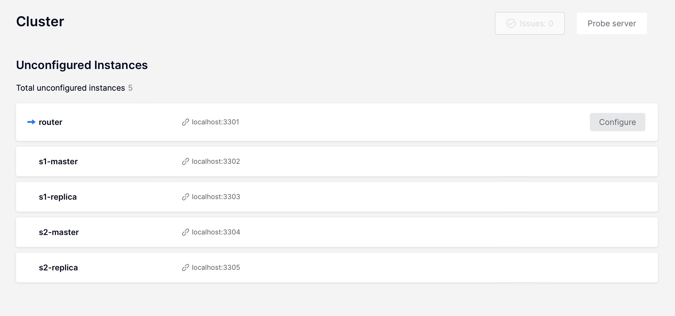Click the localhost:3304 address text
This screenshot has width=675, height=316.
point(216,232)
